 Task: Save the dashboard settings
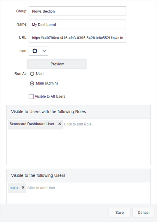point(120,213)
